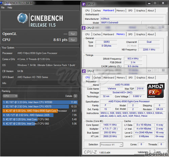Click the HT Link 2600.20 MHz value
The image size is (169, 157).
tap(110, 136)
